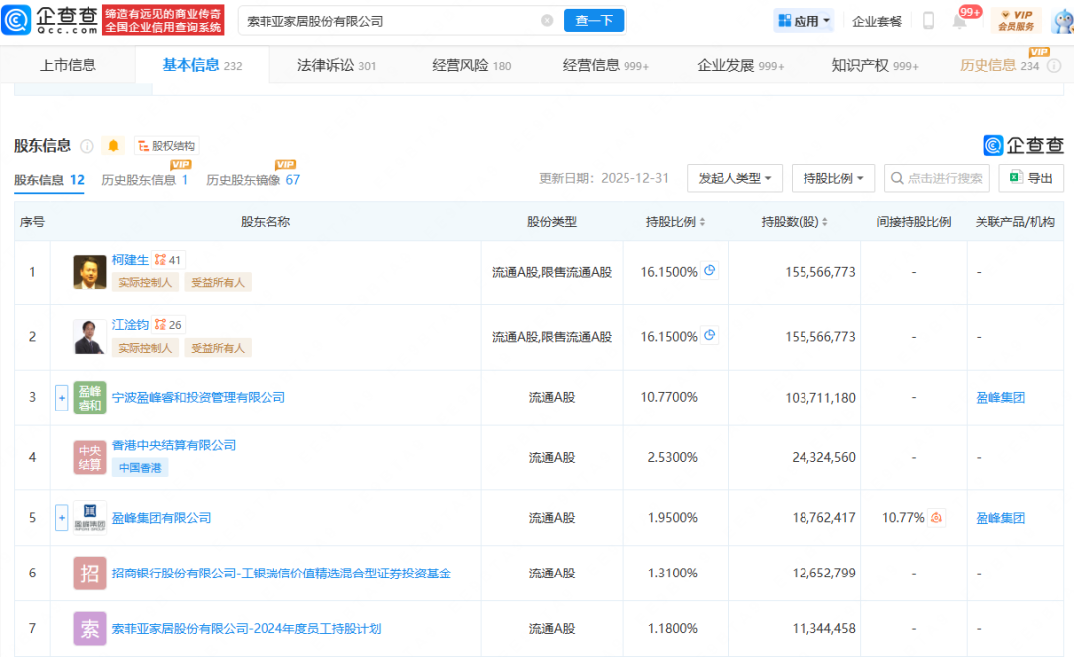Screen dimensions: 1074x657
Task: Sort the table by 持股比例 column header
Action: coord(676,222)
